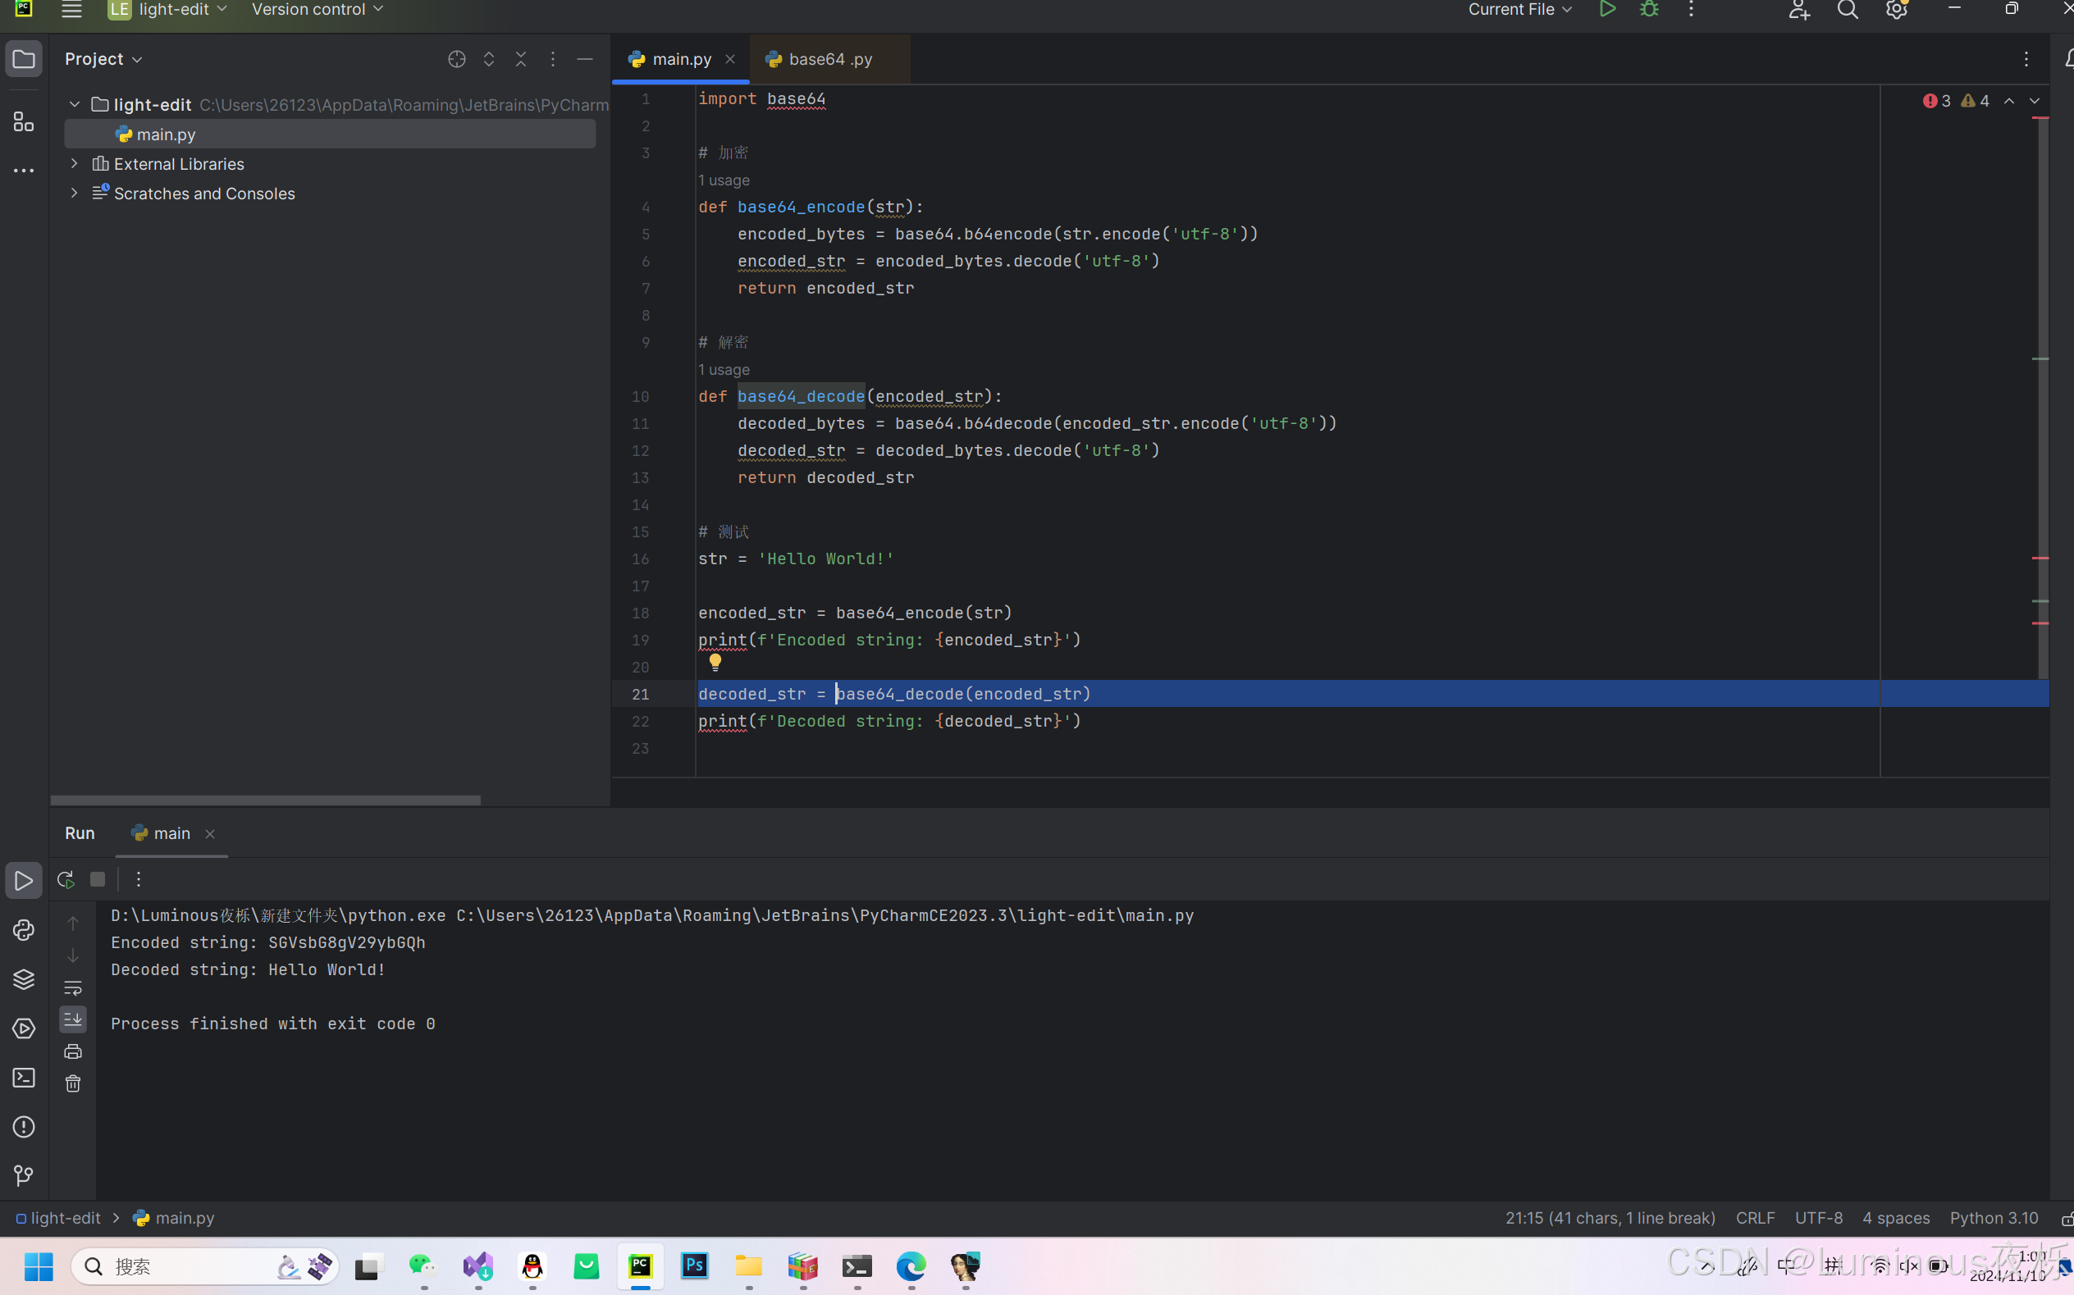The image size is (2074, 1295).
Task: Open Photoshop from the taskbar
Action: point(695,1265)
